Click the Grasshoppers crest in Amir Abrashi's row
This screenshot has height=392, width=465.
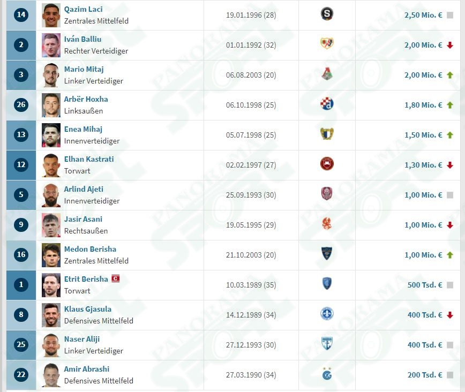coord(327,374)
